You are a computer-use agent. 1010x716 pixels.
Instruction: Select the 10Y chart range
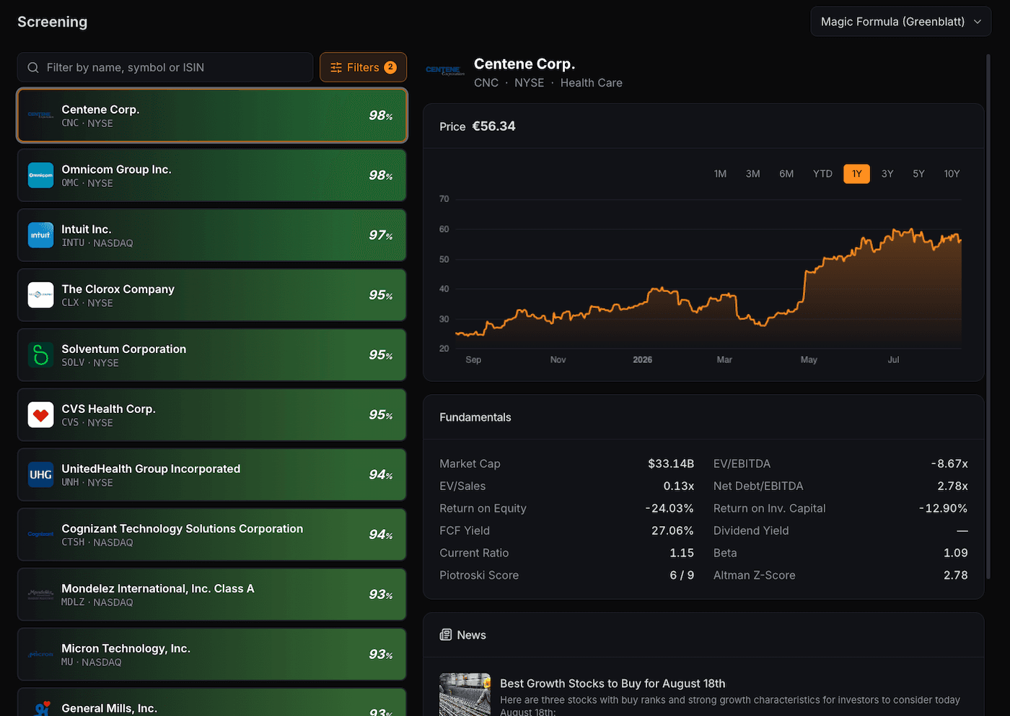tap(952, 174)
